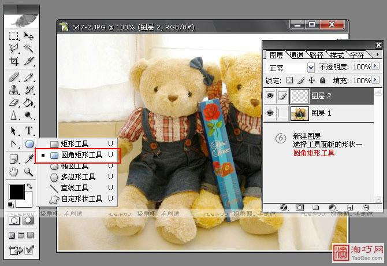Select the Zoom magnifier tool
This screenshot has height=266, width=387.
(29, 172)
